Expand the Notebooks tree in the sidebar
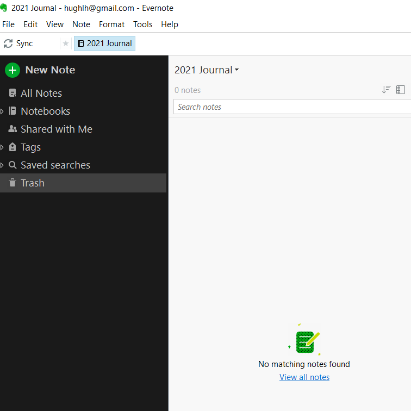The height and width of the screenshot is (411, 411). 3,111
